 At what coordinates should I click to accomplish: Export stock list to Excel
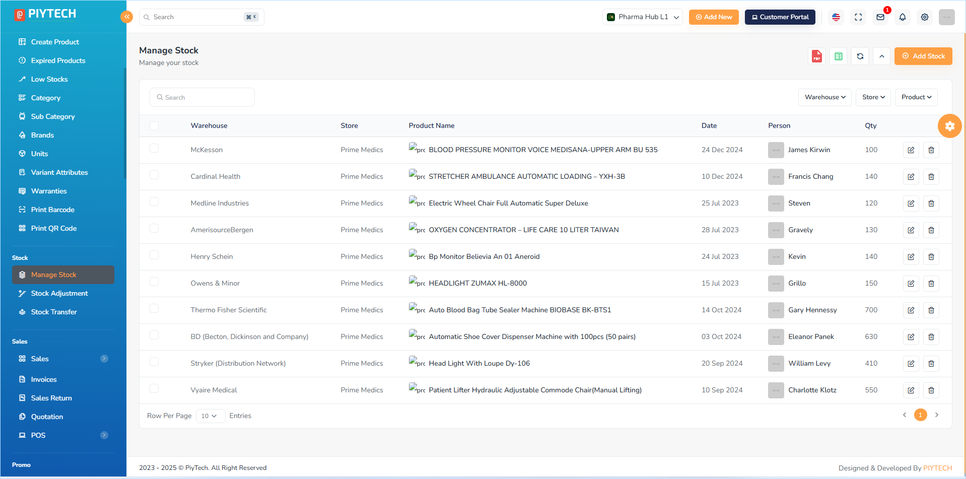(839, 56)
